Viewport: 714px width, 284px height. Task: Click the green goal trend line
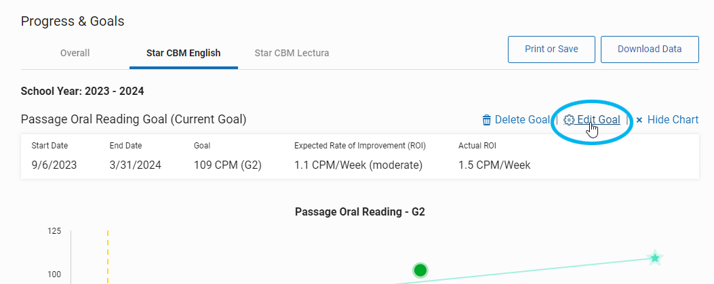coord(523,271)
